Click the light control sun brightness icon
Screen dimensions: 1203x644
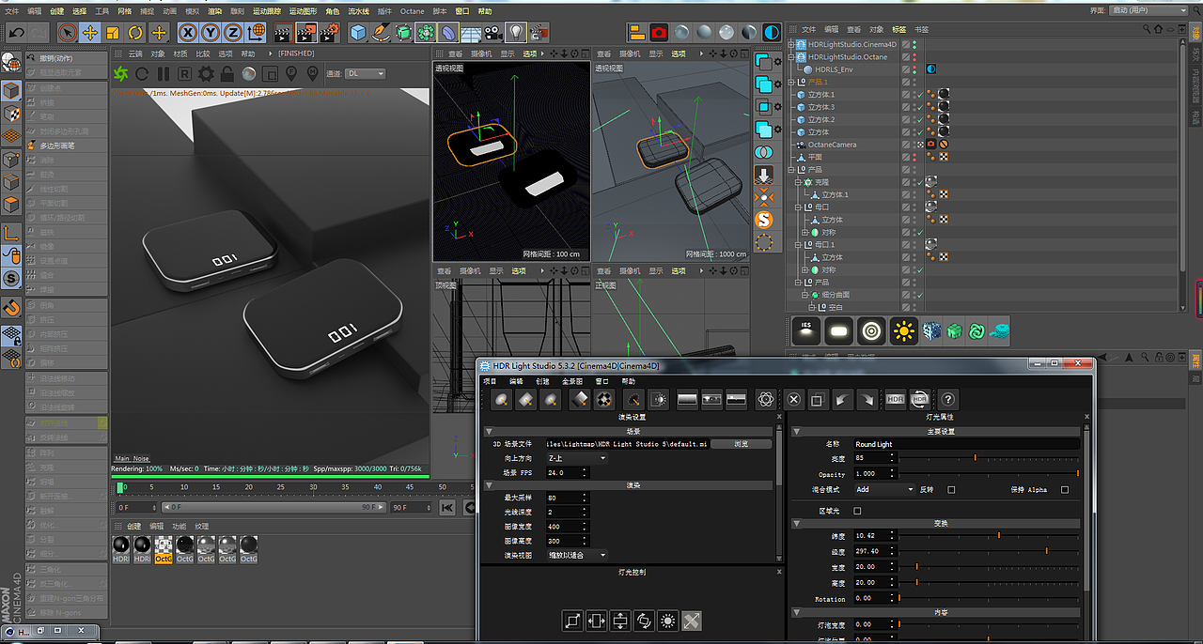coord(668,621)
